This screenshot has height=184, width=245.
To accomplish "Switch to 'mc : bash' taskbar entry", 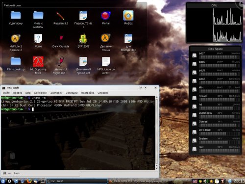I will click(x=77, y=181).
